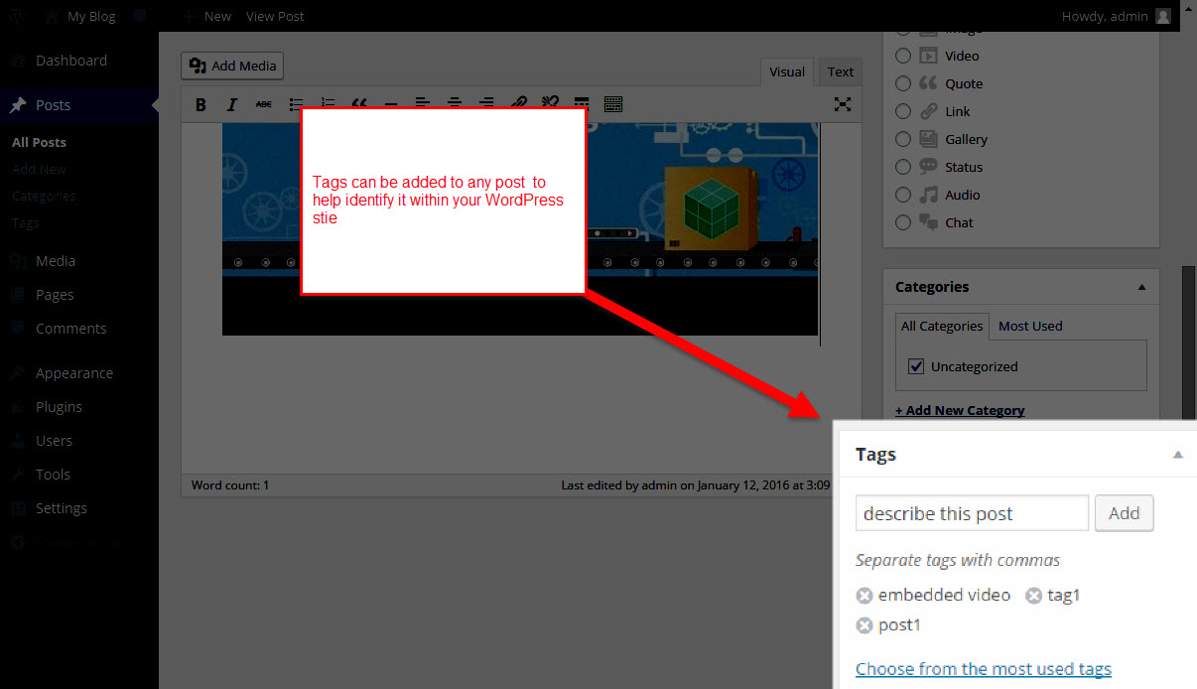Collapse the Tags panel with its arrow
Image resolution: width=1197 pixels, height=689 pixels.
coord(1178,455)
